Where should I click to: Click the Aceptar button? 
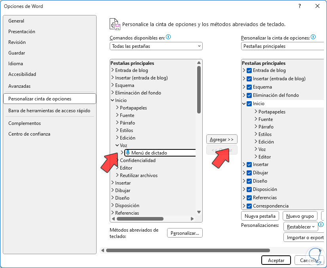pos(276,260)
